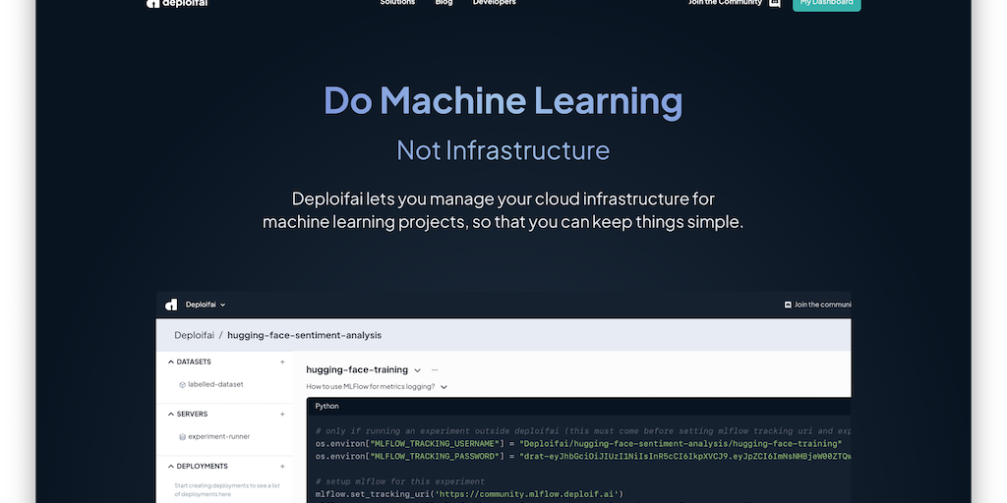Click Join the community link in dashboard bar
This screenshot has width=1007, height=503.
(822, 305)
